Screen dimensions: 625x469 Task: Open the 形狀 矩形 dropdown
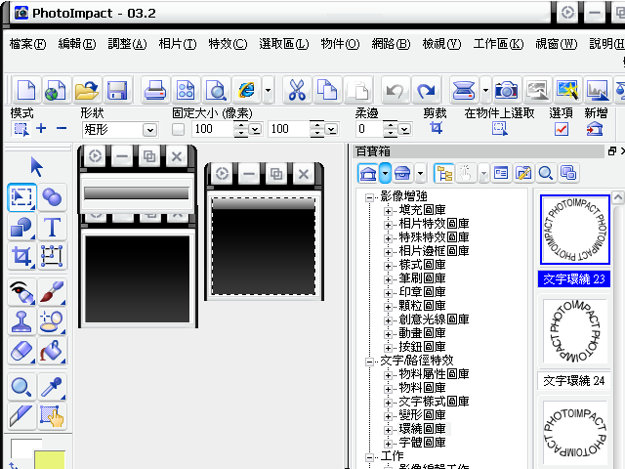[149, 130]
